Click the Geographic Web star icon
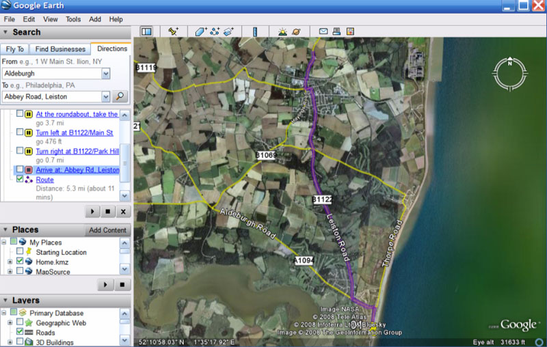The height and width of the screenshot is (347, 547). point(29,322)
